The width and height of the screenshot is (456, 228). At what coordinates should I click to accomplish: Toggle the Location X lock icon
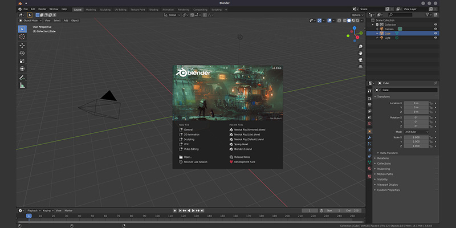pyautogui.click(x=431, y=103)
